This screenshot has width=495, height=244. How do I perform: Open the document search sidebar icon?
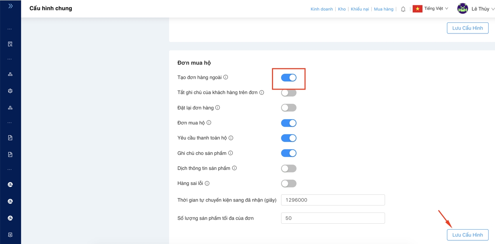pos(10,44)
